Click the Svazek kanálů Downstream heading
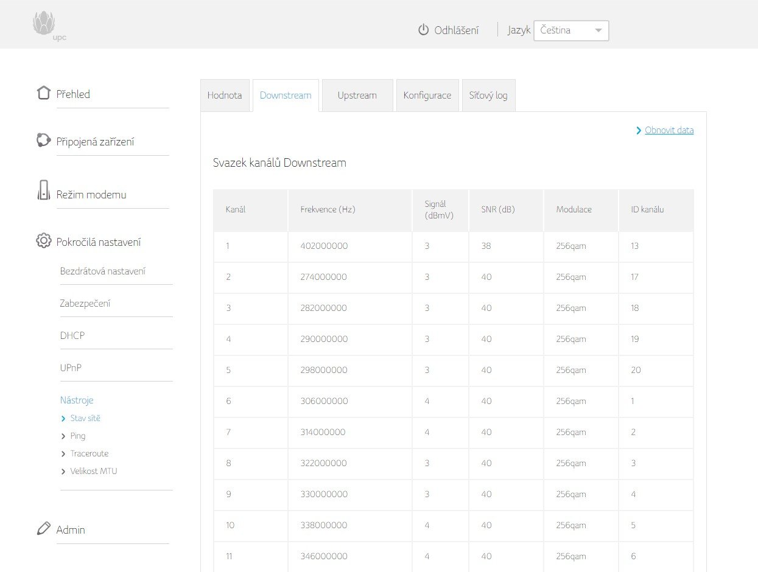758x572 pixels. point(279,163)
